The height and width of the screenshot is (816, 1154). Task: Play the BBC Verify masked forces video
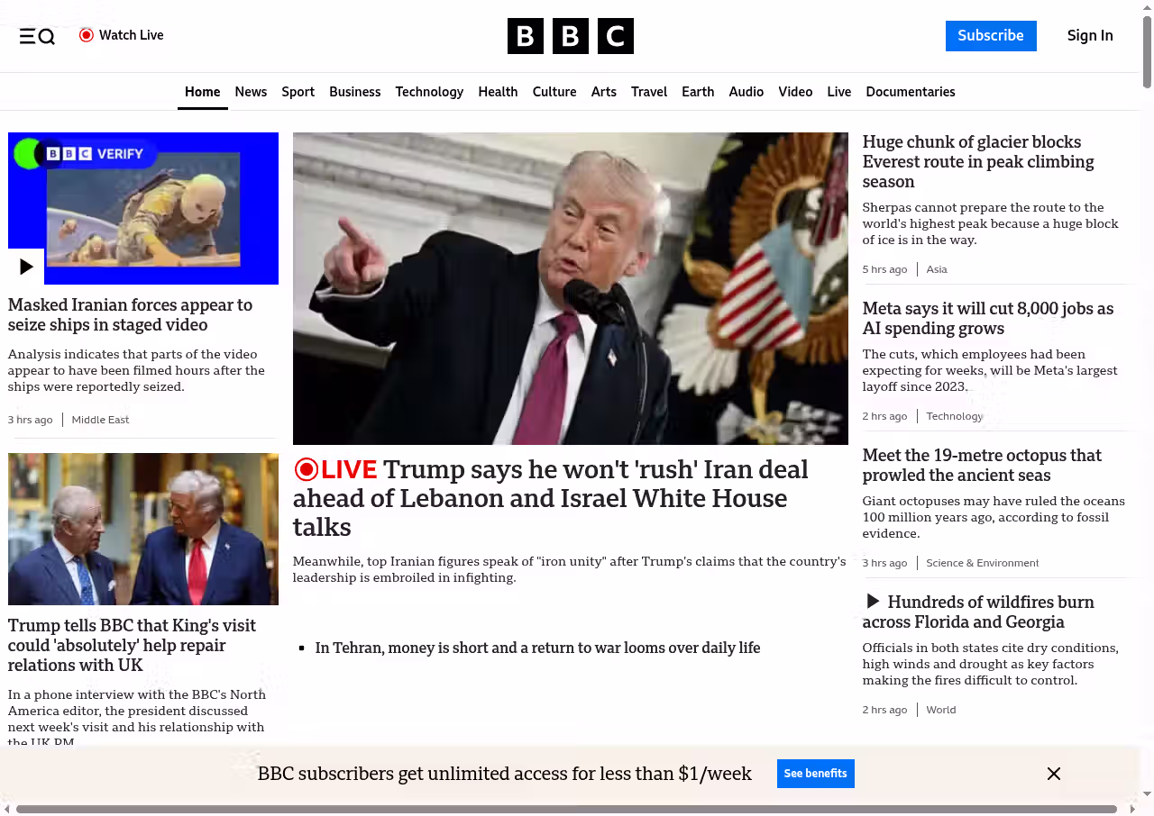point(26,267)
